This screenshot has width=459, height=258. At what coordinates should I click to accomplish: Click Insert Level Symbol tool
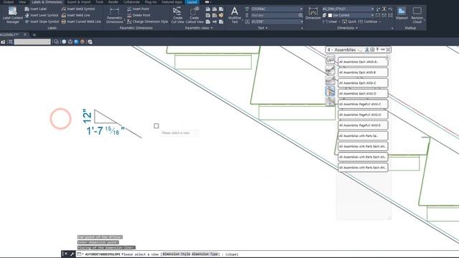[42, 15]
